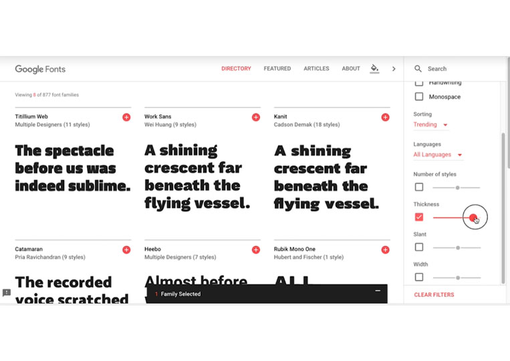Image resolution: width=510 pixels, height=361 pixels.
Task: Enable the Width filter checkbox
Action: pyautogui.click(x=419, y=277)
